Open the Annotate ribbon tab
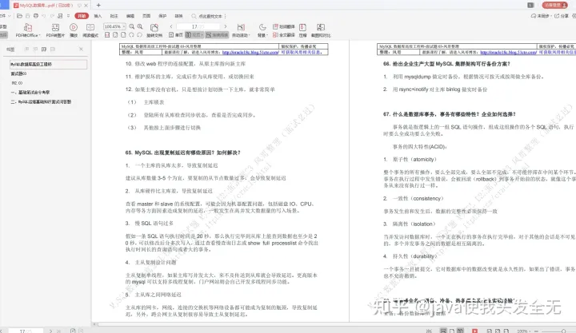 point(114,16)
